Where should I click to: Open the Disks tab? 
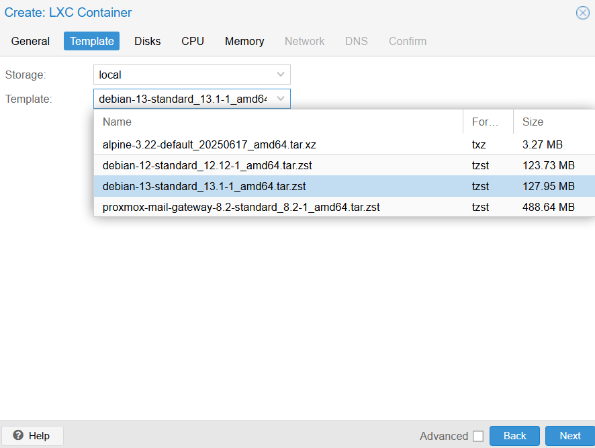[148, 41]
